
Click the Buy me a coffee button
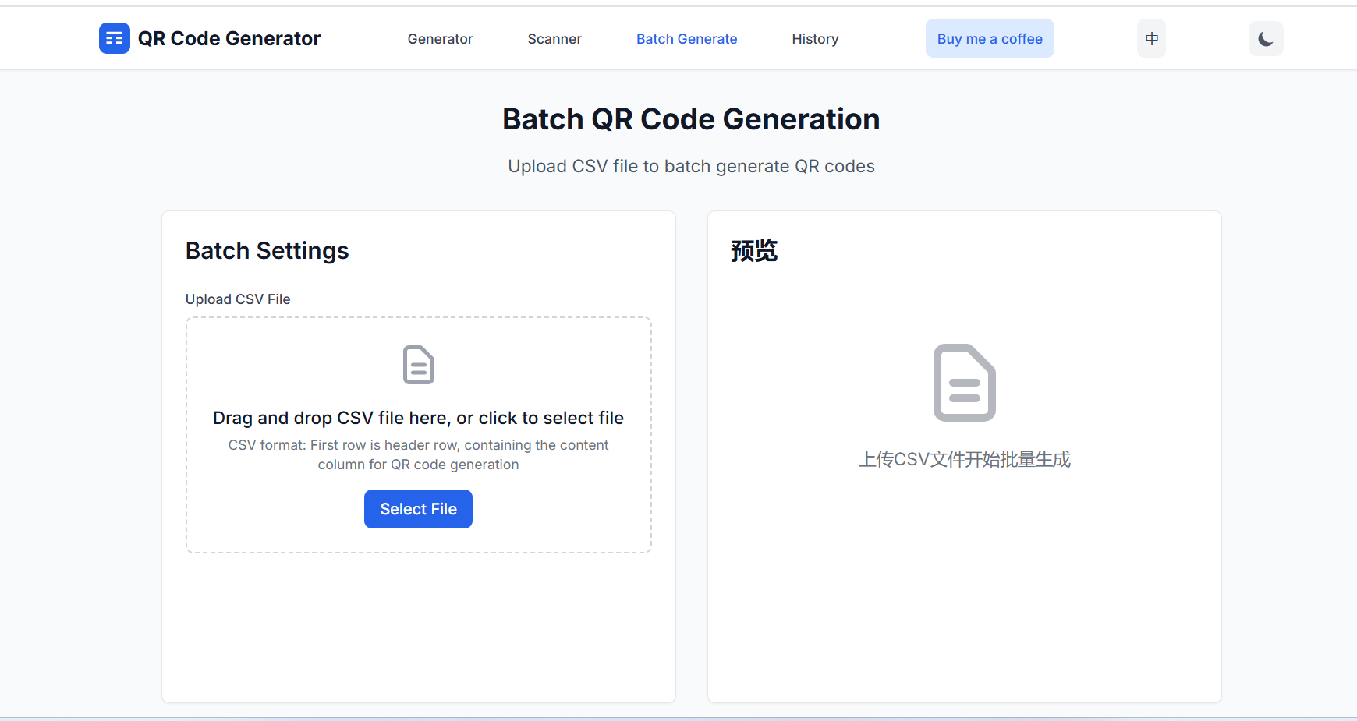pyautogui.click(x=990, y=38)
